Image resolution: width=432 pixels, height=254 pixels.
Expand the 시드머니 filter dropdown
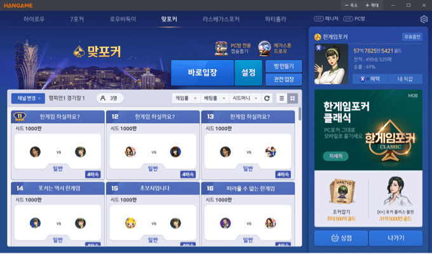[245, 98]
